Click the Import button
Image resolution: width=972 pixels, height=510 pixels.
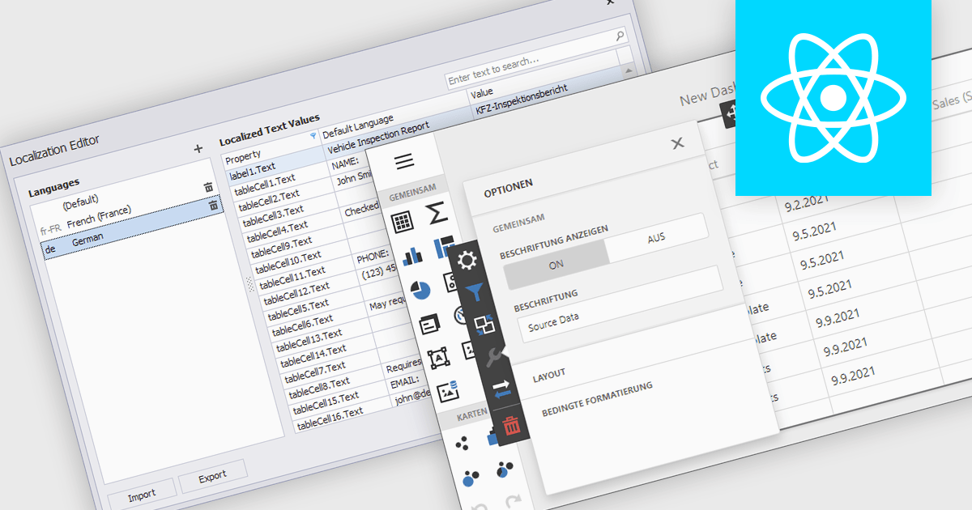click(x=142, y=495)
